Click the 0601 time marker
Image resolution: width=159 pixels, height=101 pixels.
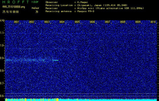click(16, 22)
